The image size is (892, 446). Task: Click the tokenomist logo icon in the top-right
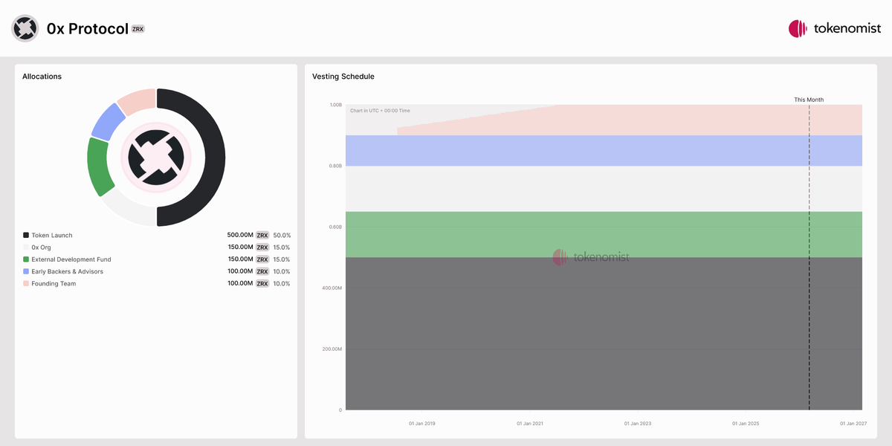tap(798, 29)
